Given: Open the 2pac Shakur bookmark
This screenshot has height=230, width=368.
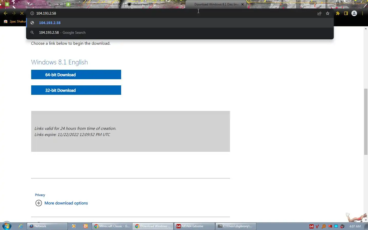Looking at the screenshot, I should (15, 21).
